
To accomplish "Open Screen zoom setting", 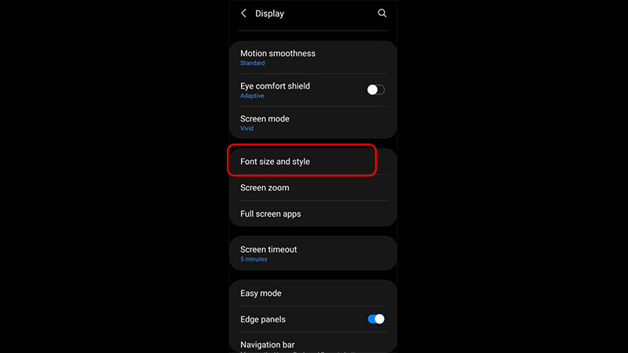I will pos(312,187).
